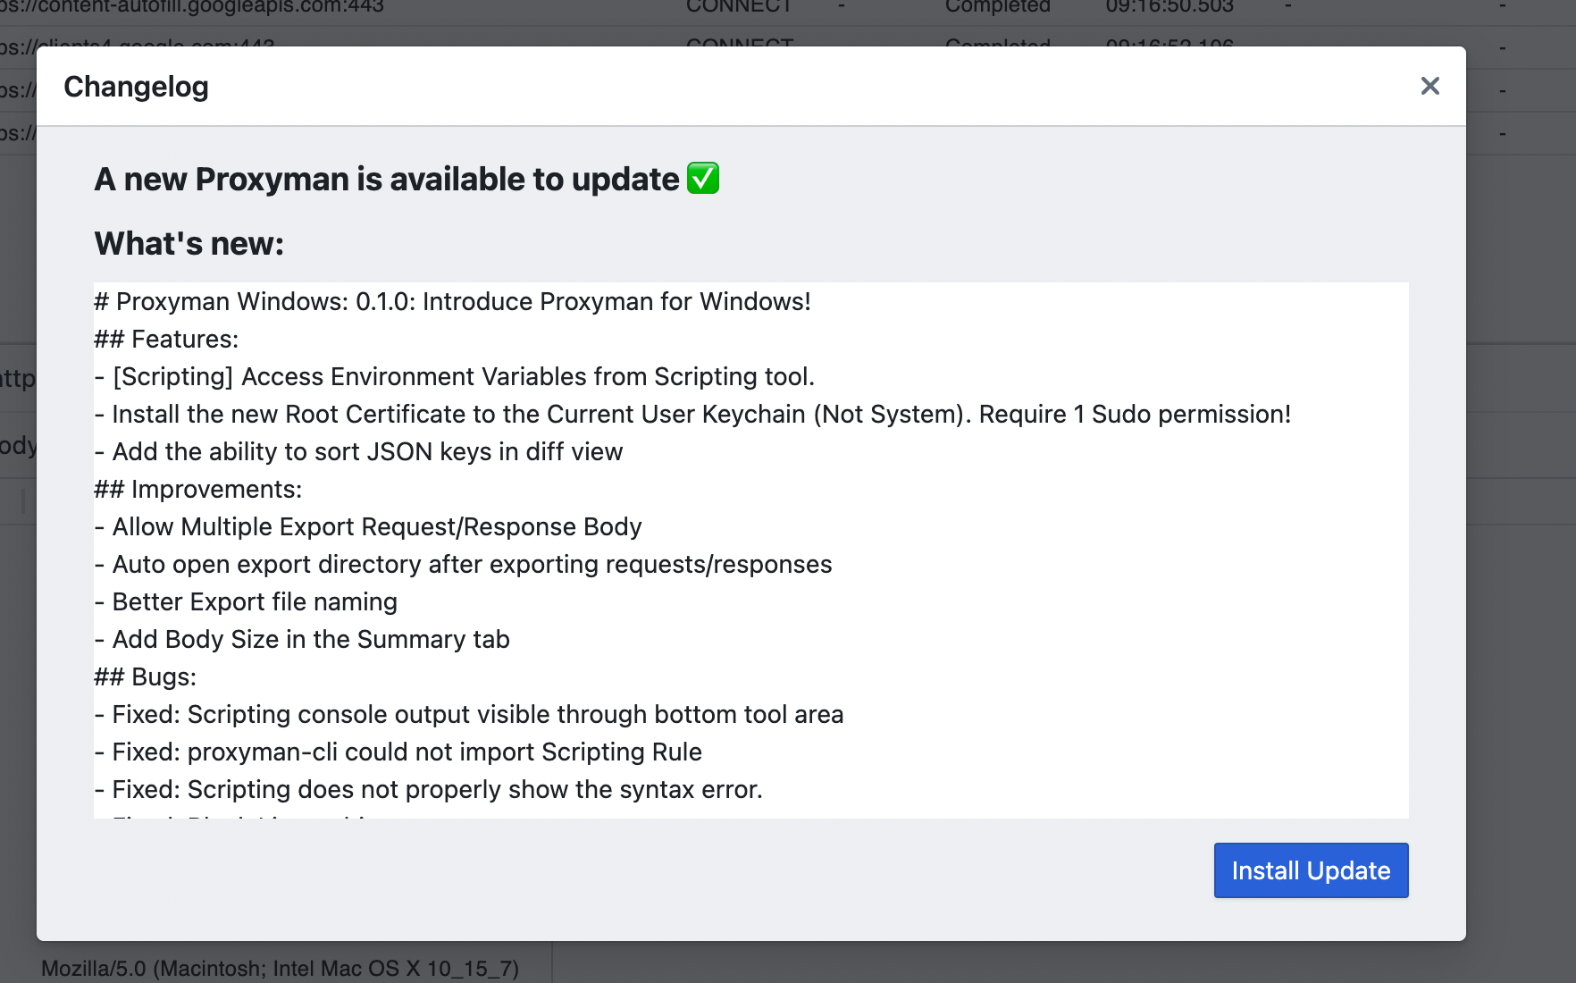Click the green checkmark emoji in the heading
Image resolution: width=1576 pixels, height=983 pixels.
(703, 178)
